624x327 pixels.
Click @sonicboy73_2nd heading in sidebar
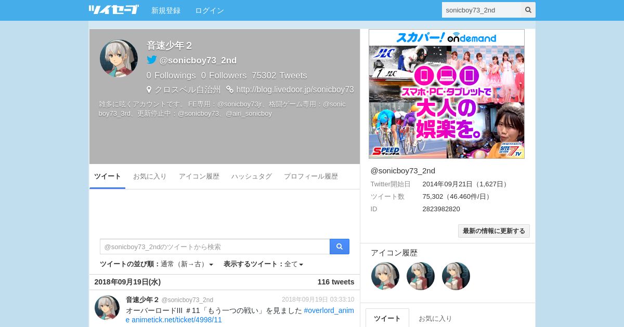pos(403,171)
